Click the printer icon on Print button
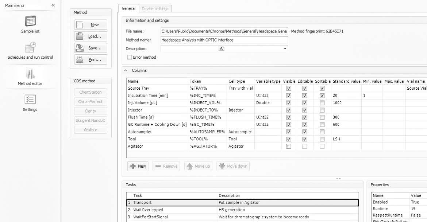The image size is (427, 222). 80,59
